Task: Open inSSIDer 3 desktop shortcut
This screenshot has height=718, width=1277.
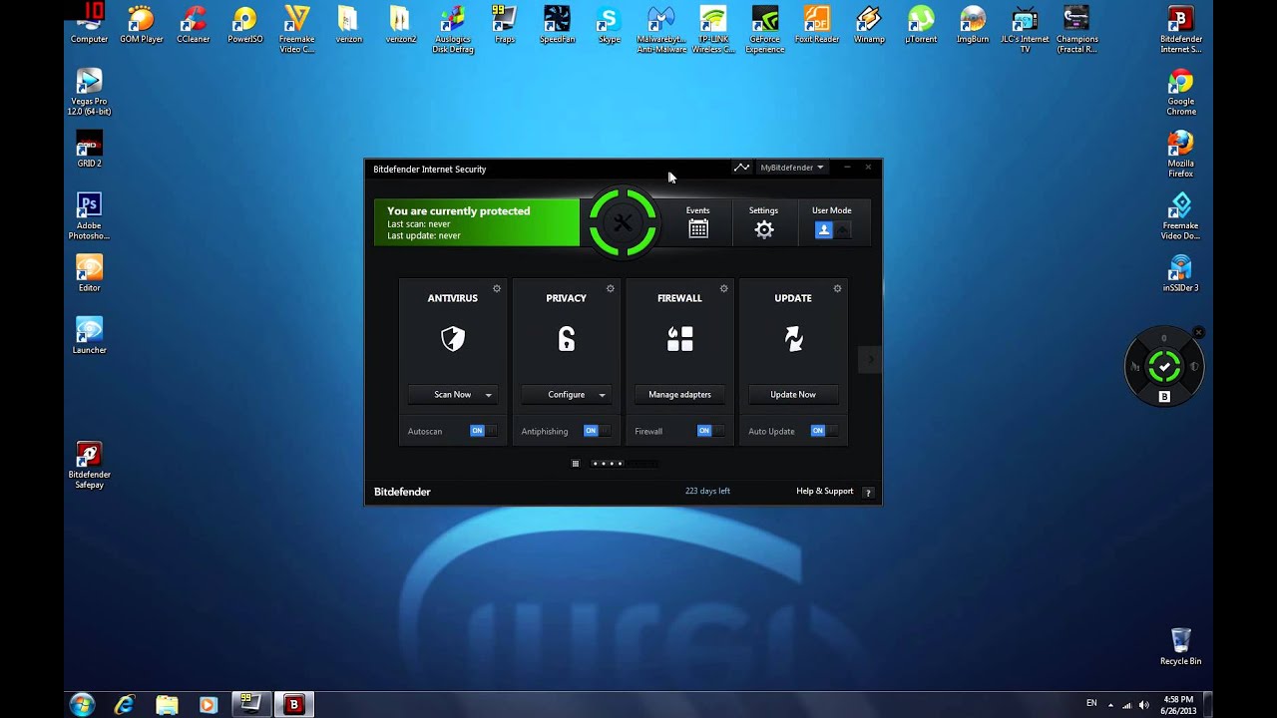Action: pos(1181,273)
